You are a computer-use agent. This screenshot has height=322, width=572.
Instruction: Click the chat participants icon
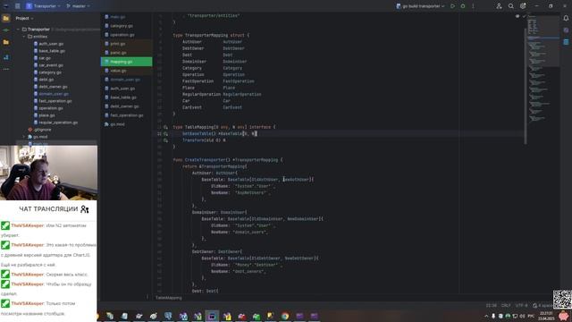[85, 209]
